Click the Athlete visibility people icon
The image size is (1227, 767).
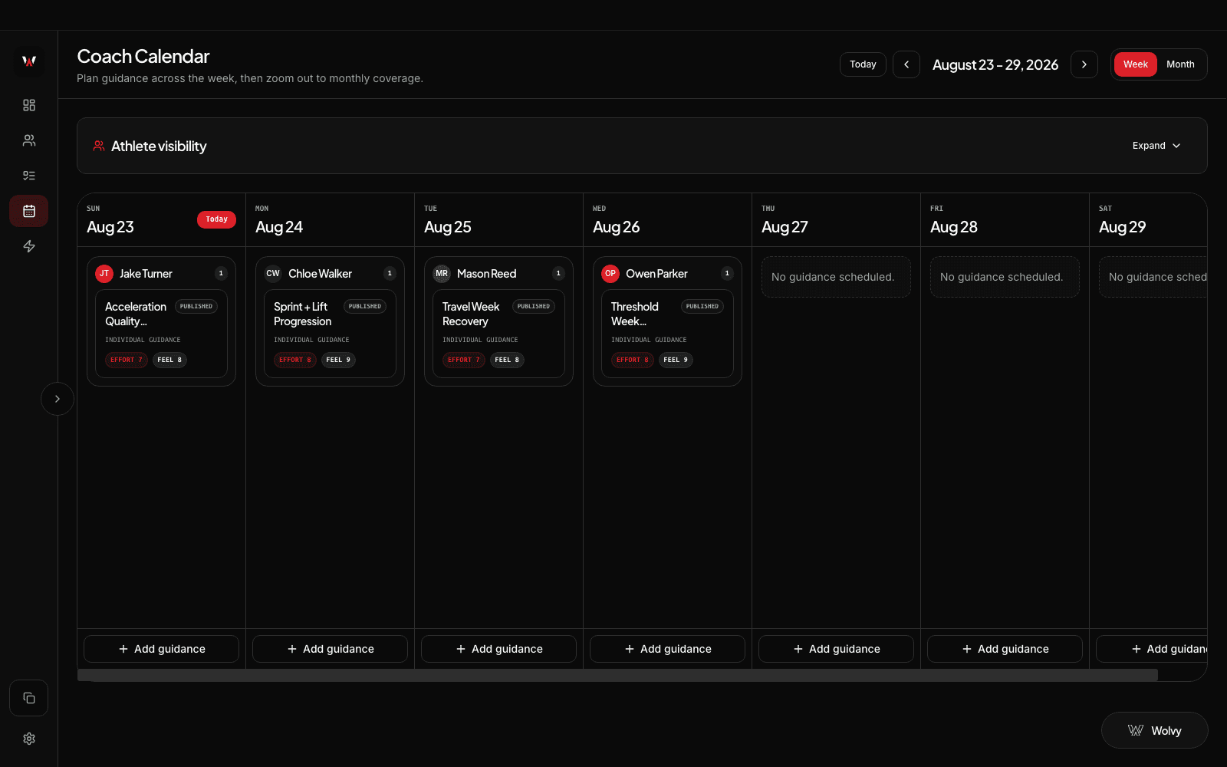click(x=99, y=146)
